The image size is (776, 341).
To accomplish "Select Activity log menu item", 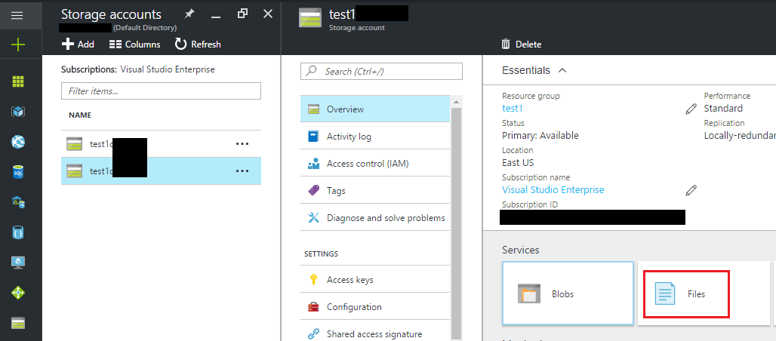I will pyautogui.click(x=349, y=137).
